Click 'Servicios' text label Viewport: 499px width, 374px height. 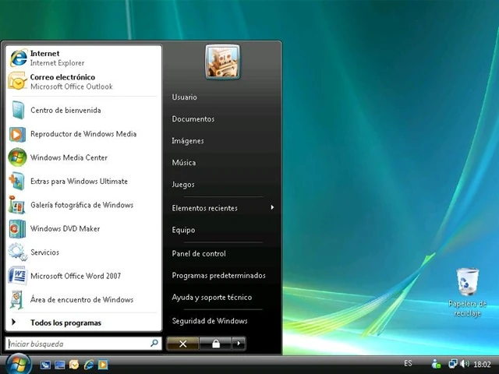[45, 252]
